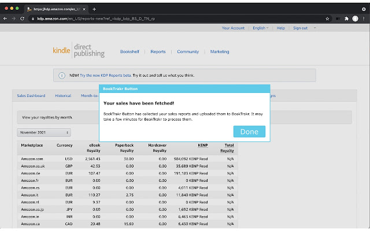Viewport: 370px width, 231px height.
Task: Expand the English language dropdown
Action: tap(261, 28)
